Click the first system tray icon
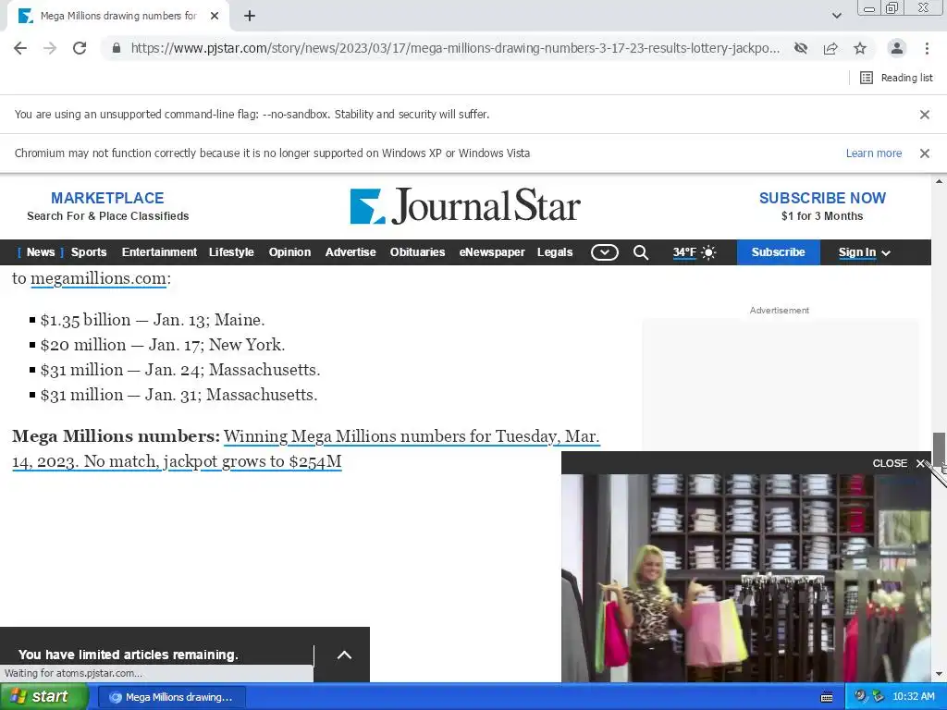947x710 pixels. pos(860,697)
